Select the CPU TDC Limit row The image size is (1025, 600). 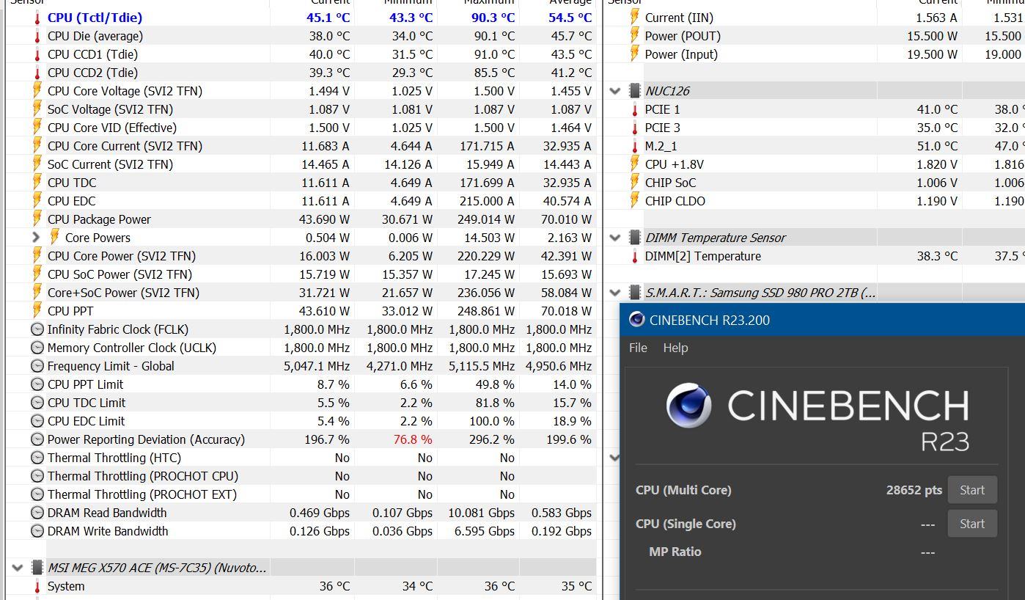point(301,403)
